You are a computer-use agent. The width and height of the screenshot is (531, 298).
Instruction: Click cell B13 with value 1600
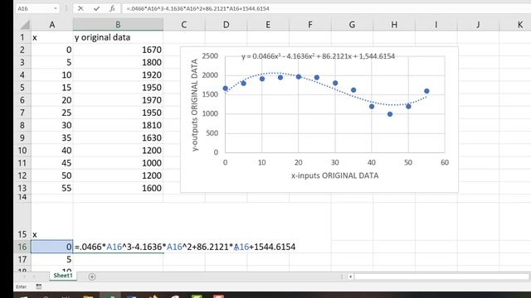pos(118,188)
